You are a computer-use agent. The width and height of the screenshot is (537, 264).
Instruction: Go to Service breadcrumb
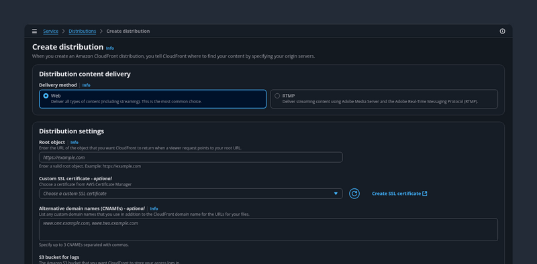pyautogui.click(x=51, y=31)
